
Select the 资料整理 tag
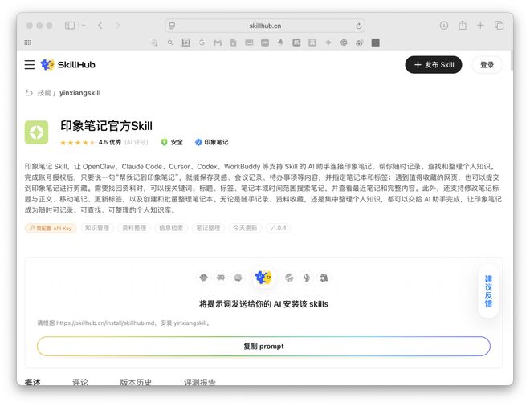click(134, 229)
